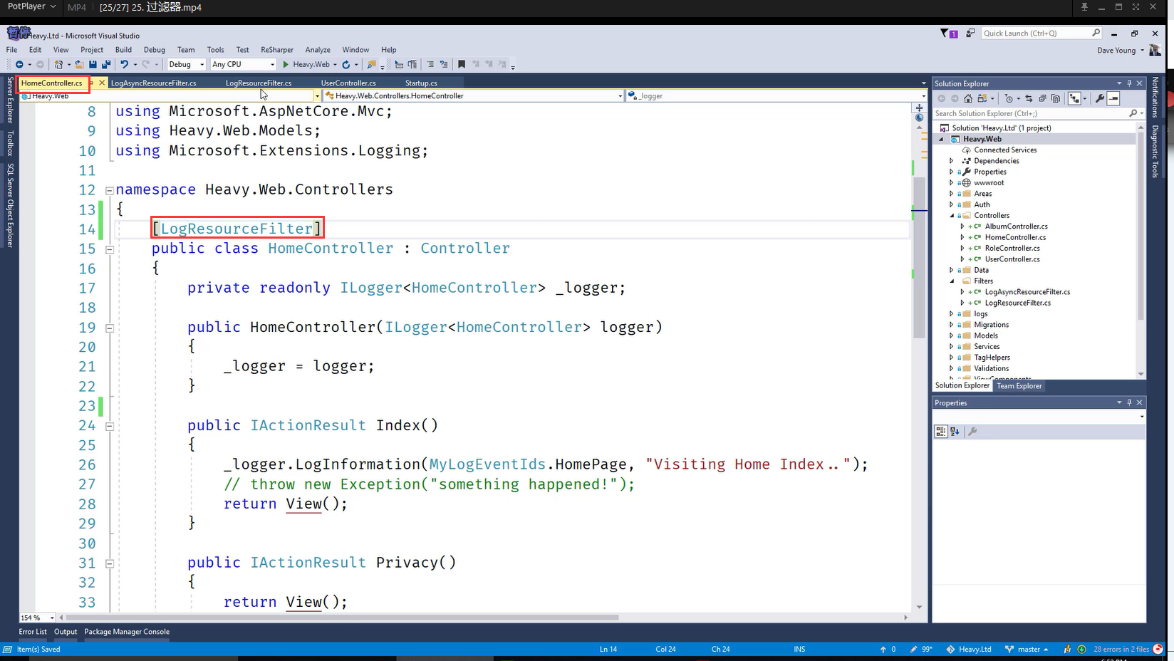The height and width of the screenshot is (661, 1174).
Task: Toggle Preview Selected Items button
Action: point(1113,98)
